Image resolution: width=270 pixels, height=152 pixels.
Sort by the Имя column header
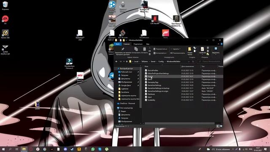146,66
